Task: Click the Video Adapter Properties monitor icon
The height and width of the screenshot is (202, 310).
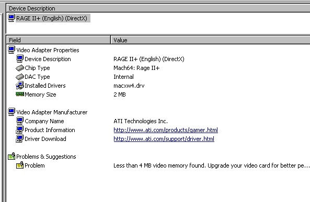Action: 12,50
